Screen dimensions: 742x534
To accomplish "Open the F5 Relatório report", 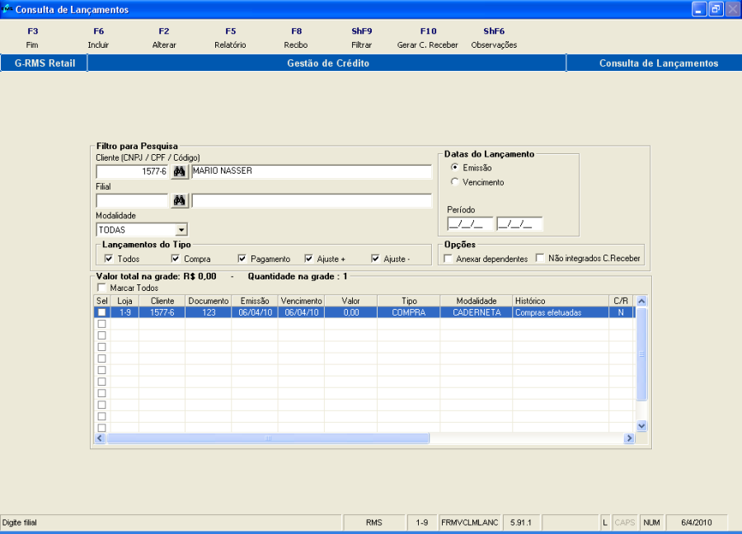I will (230, 38).
